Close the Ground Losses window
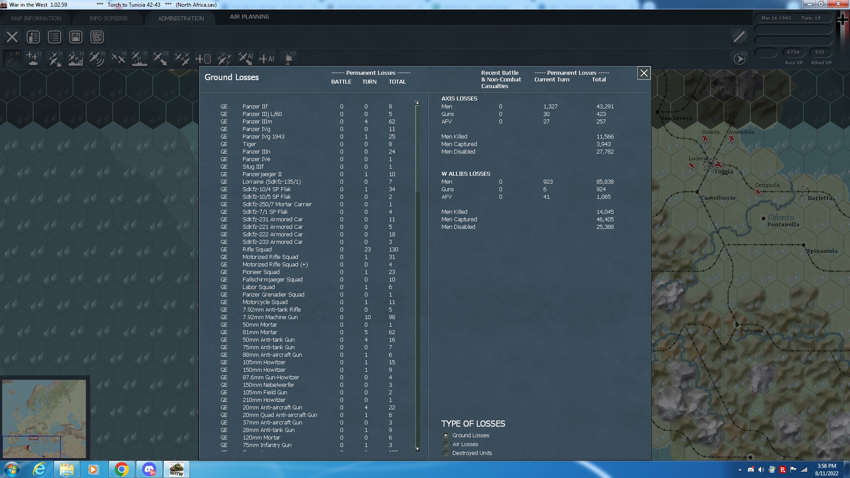Image resolution: width=850 pixels, height=478 pixels. [x=644, y=73]
